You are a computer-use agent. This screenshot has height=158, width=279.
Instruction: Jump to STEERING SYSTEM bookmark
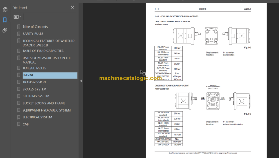pyautogui.click(x=36, y=96)
